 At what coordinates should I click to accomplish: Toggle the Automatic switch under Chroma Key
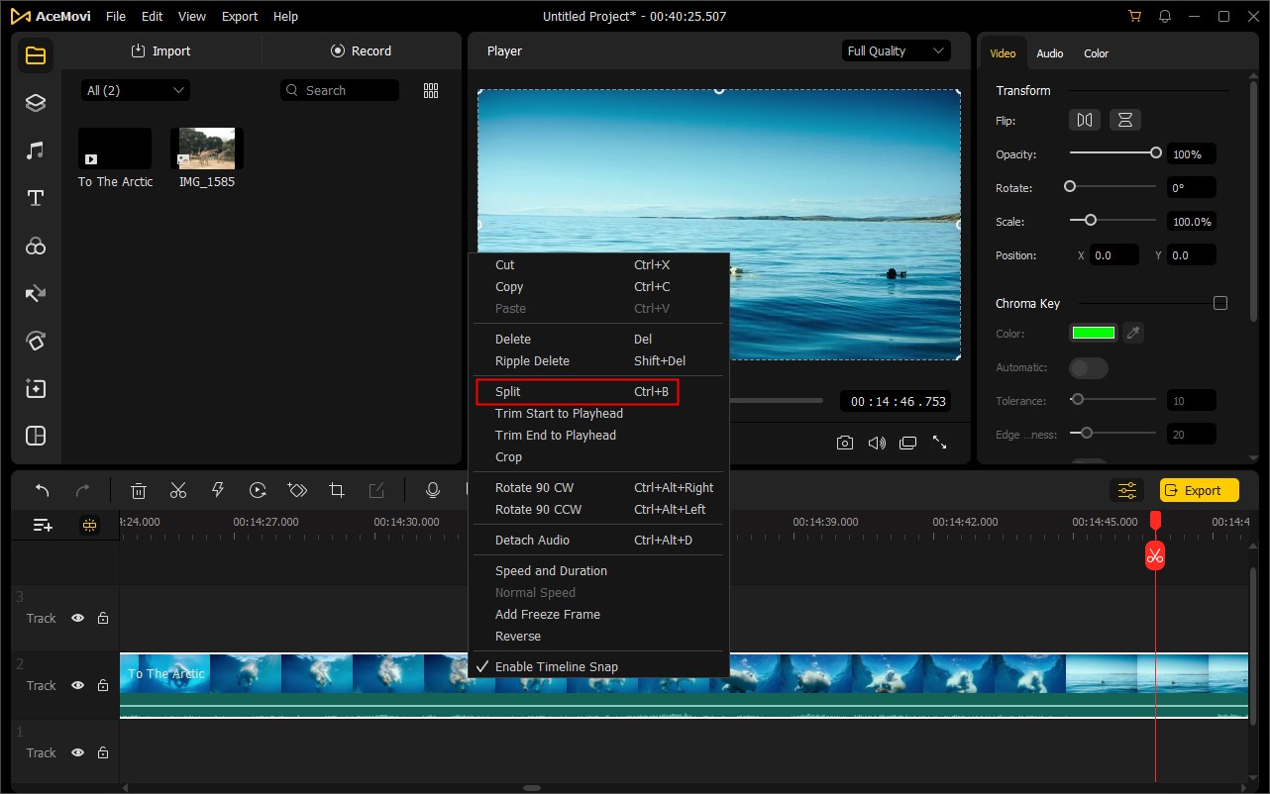click(x=1088, y=367)
